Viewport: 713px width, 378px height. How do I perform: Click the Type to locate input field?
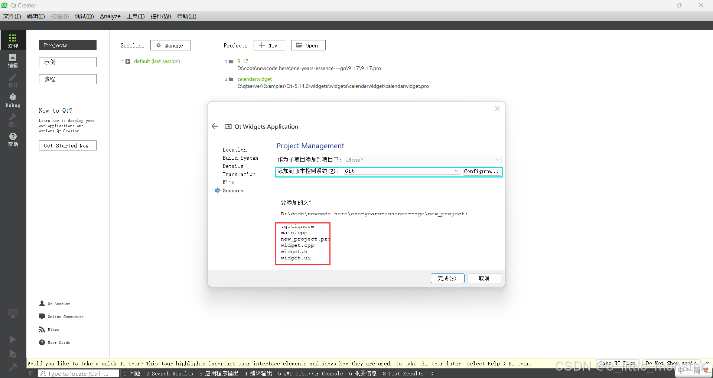coord(79,374)
